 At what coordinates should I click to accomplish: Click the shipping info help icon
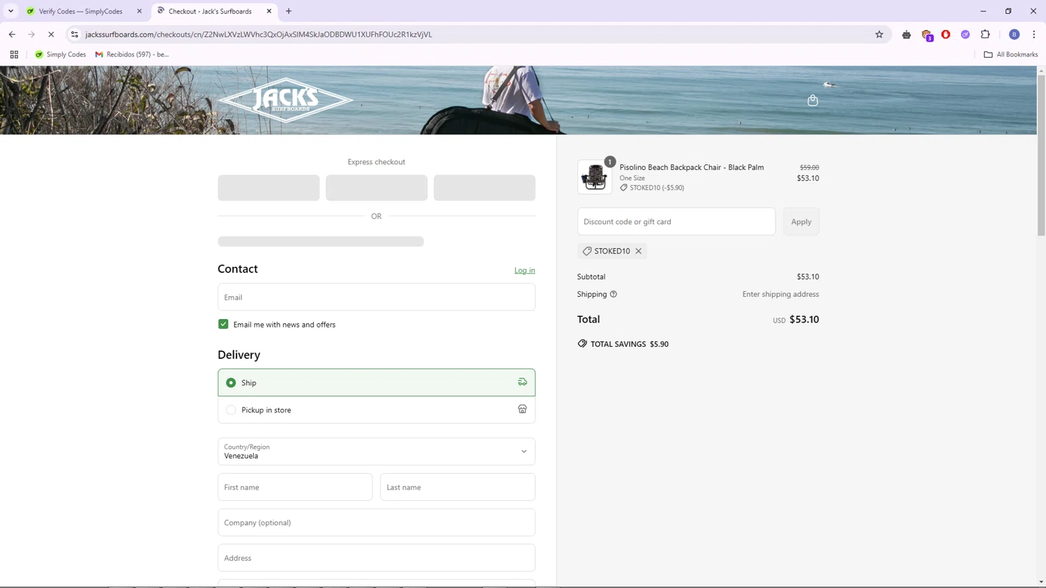coord(614,294)
